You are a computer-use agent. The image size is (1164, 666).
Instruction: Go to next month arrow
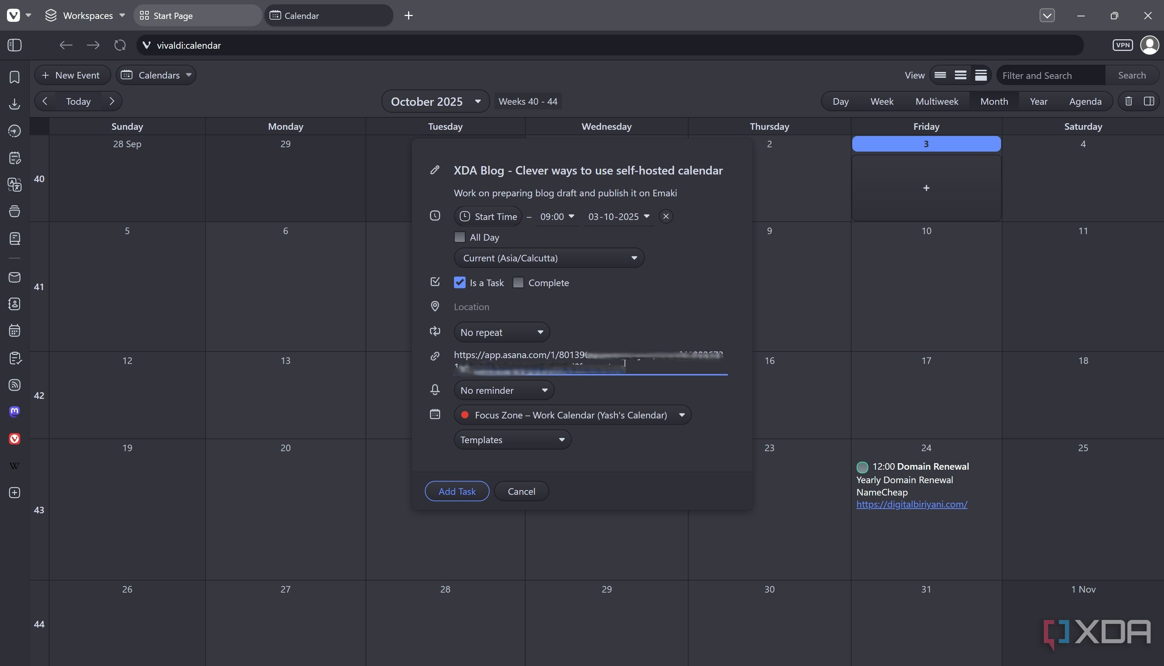(112, 101)
